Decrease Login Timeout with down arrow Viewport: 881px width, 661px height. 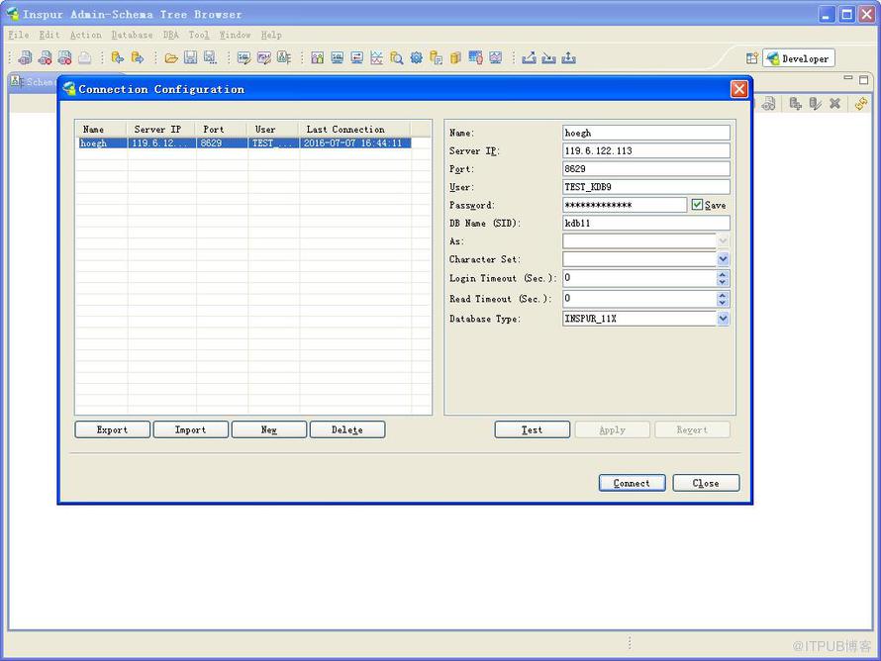coord(723,282)
